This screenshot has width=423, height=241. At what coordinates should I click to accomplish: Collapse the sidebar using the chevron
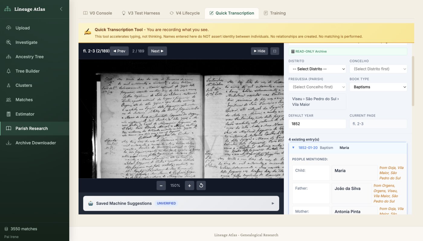point(61,9)
